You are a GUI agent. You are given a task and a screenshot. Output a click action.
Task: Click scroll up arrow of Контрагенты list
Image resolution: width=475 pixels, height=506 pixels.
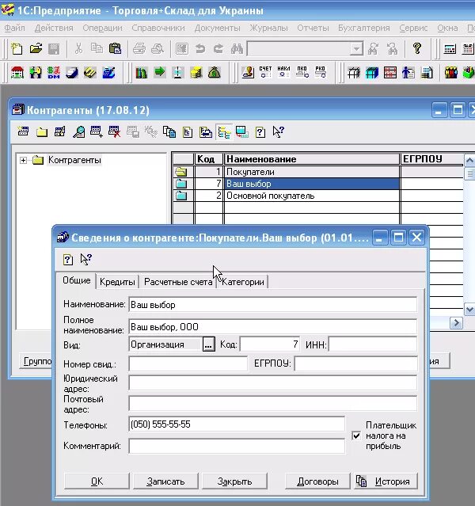(469, 160)
